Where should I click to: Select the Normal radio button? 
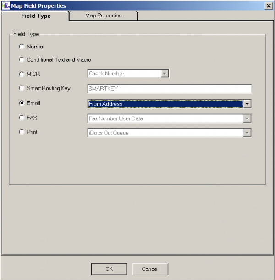(22, 47)
